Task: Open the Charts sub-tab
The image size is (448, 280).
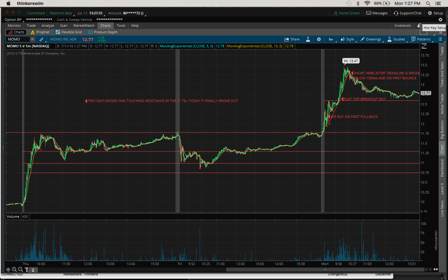Action: point(16,32)
